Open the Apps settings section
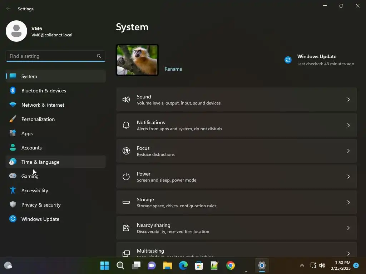The image size is (366, 274). point(56,133)
